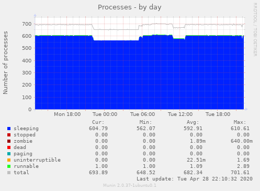The width and height of the screenshot is (260, 191).
Task: Click the 'Cur:' column header
Action: [98, 122]
